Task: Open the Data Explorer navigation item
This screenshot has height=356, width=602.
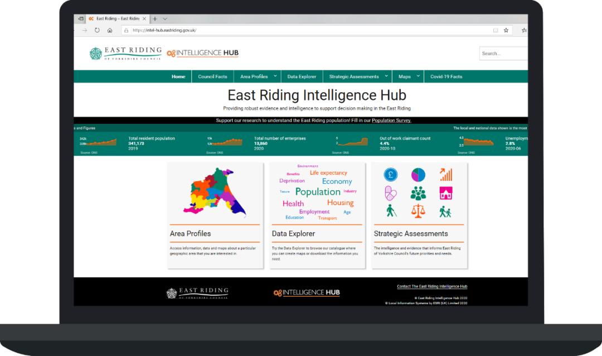Action: click(302, 76)
